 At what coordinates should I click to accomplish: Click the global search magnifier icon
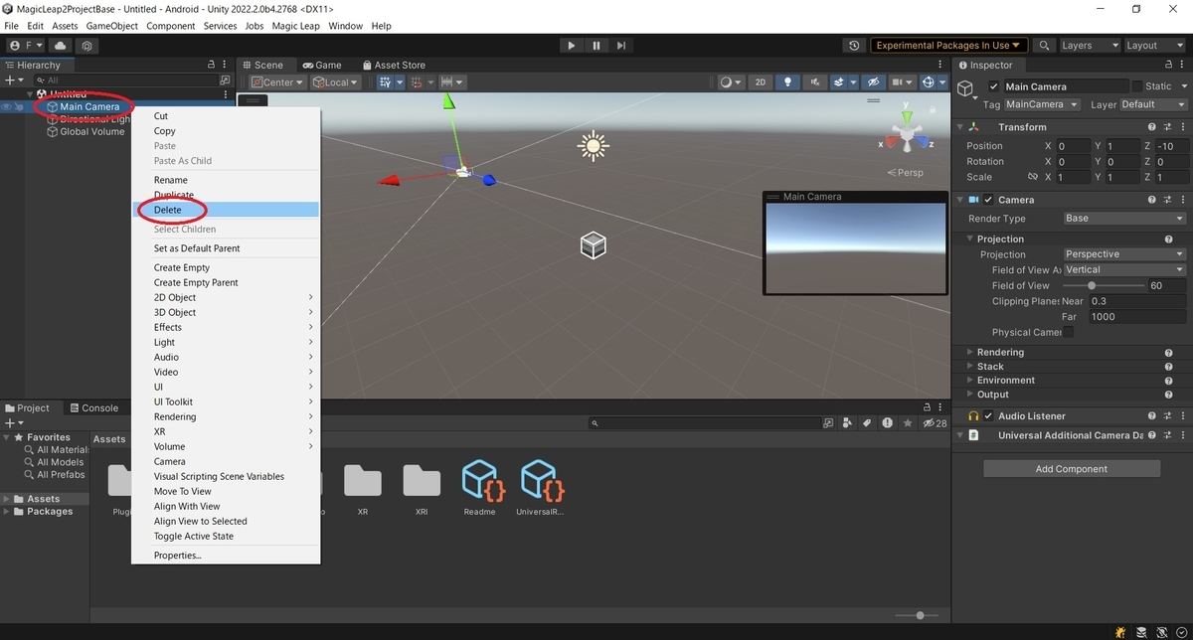(x=1044, y=46)
